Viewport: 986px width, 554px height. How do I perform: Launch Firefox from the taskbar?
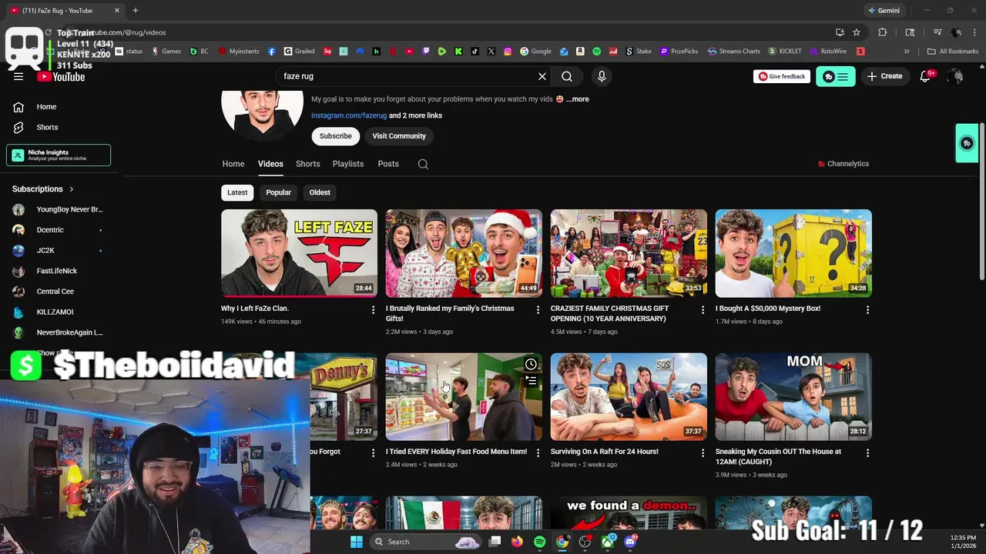[517, 542]
